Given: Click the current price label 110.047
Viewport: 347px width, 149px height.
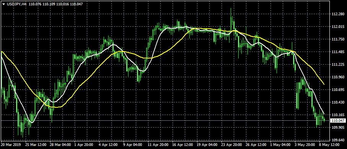Looking at the screenshot, I should 338,120.
